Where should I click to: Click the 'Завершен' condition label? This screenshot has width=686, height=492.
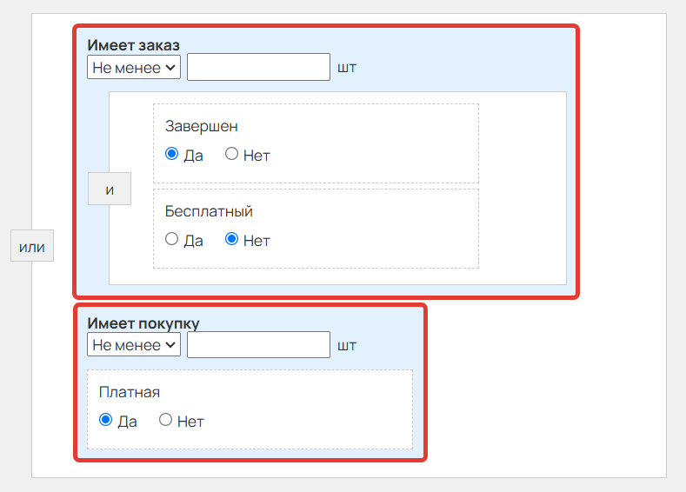tap(201, 126)
